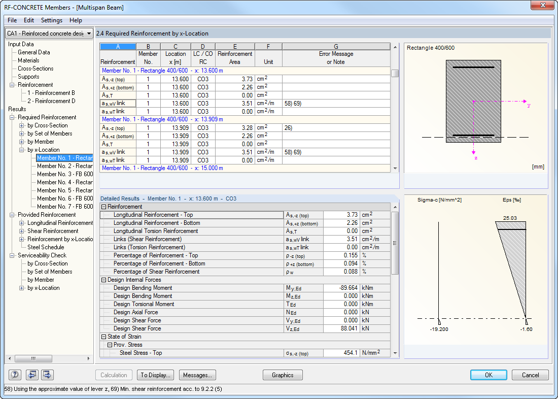Select Member No. 4 tree item
This screenshot has height=399, width=558.
pos(65,182)
